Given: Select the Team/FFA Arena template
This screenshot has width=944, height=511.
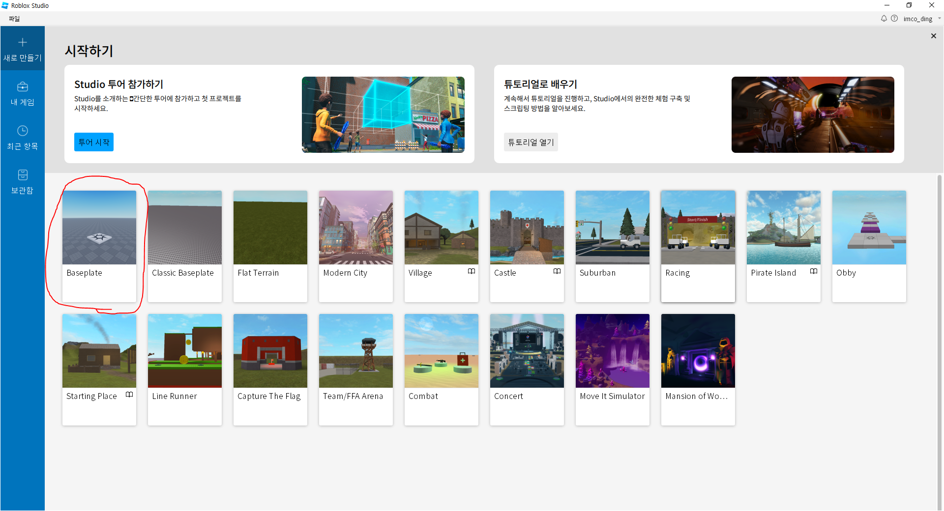Looking at the screenshot, I should click(356, 369).
